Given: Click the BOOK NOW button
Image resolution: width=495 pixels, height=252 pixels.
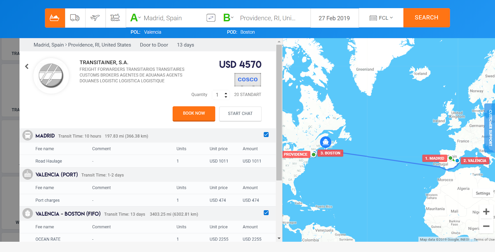Looking at the screenshot, I should tap(194, 113).
